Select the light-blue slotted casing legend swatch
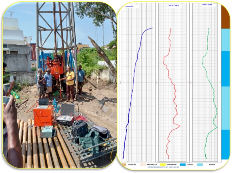Screen dimensions: 232x173 200,165
